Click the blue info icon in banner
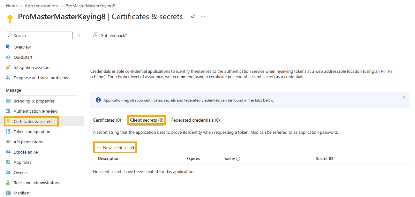This screenshot has width=415, height=197. click(98, 100)
